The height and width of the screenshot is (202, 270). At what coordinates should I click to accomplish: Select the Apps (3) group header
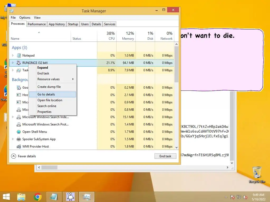(20, 48)
